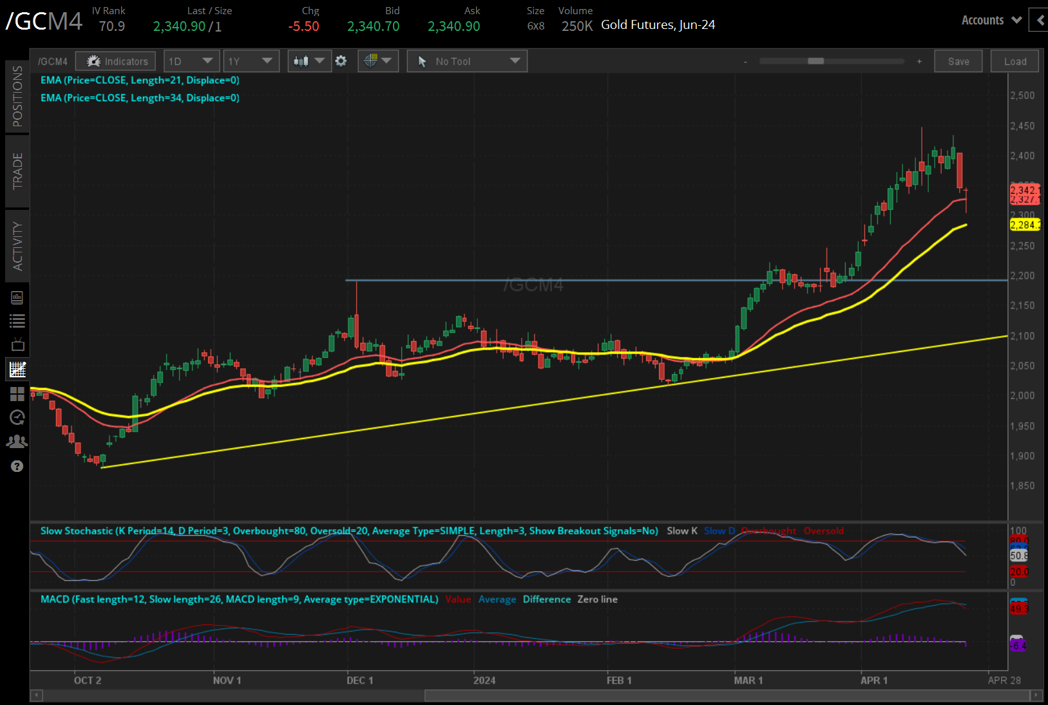Click the Save chart button
Screen dimensions: 1048x705
958,61
